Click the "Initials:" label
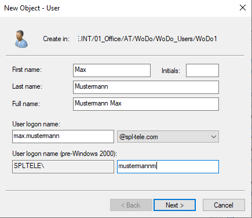The width and height of the screenshot is (252, 218). [x=171, y=71]
